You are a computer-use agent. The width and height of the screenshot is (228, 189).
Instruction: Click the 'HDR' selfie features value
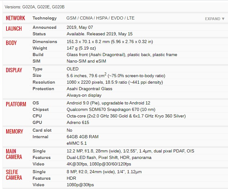pyautogui.click(x=71, y=178)
